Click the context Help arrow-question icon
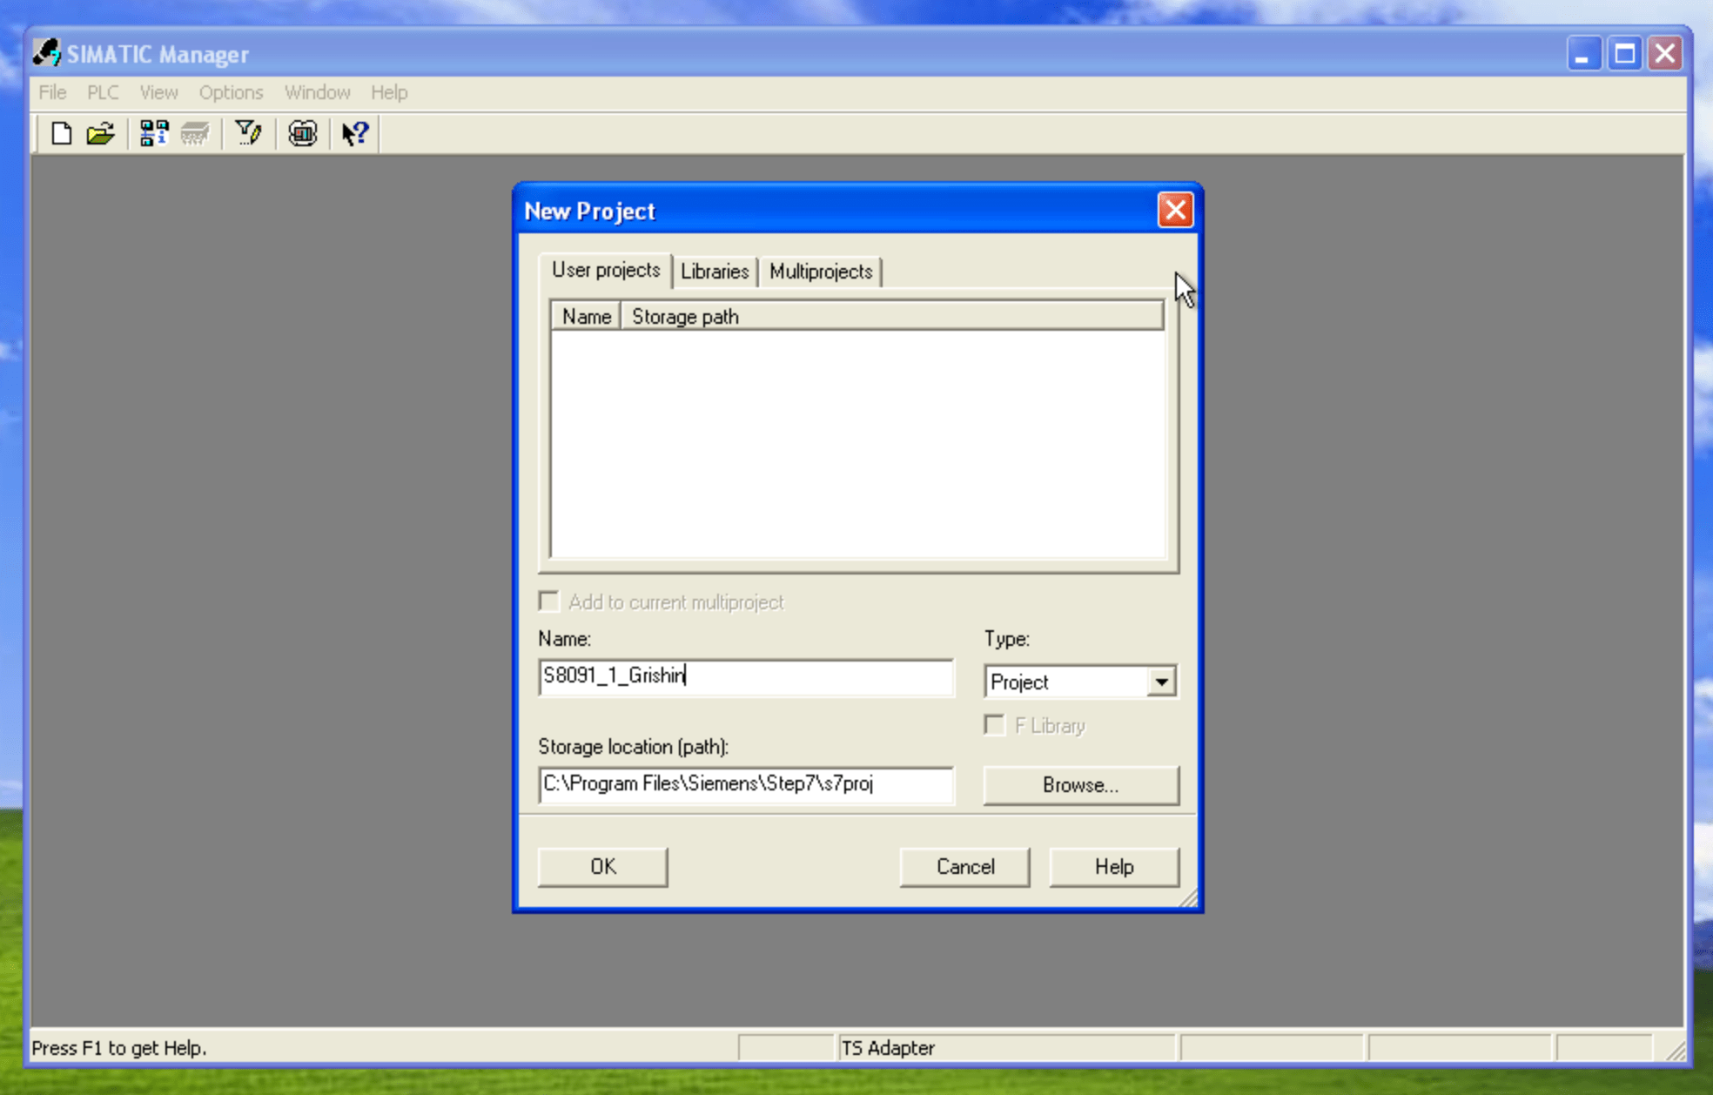Image resolution: width=1713 pixels, height=1095 pixels. coord(355,133)
